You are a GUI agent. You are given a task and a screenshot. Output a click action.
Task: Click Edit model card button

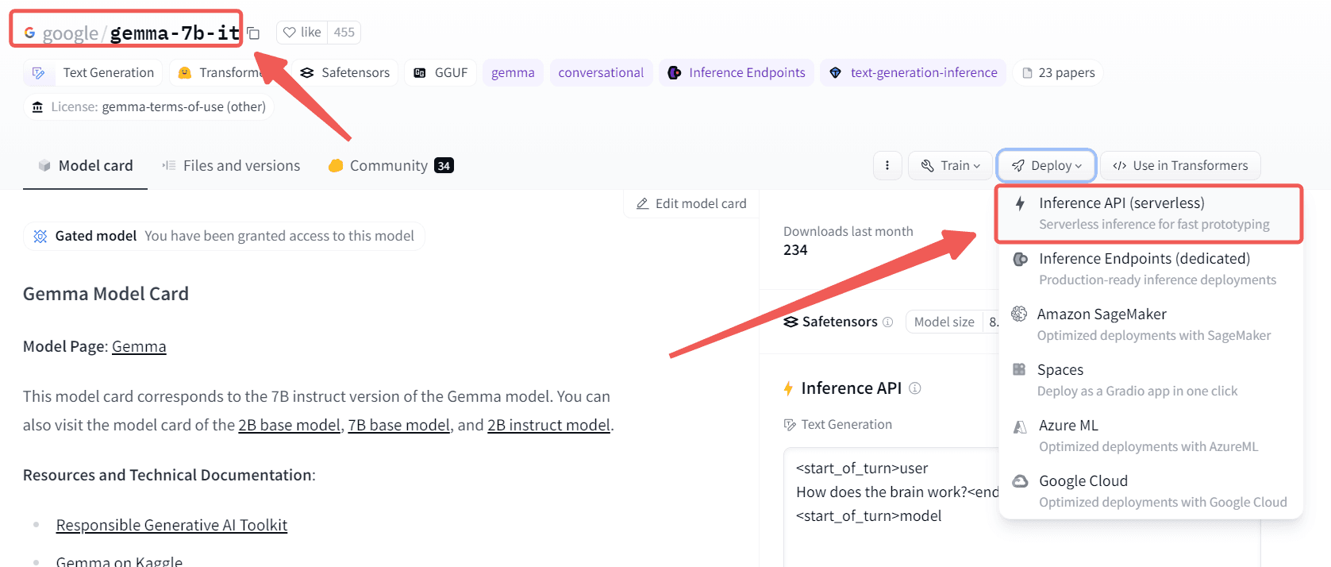pyautogui.click(x=691, y=203)
